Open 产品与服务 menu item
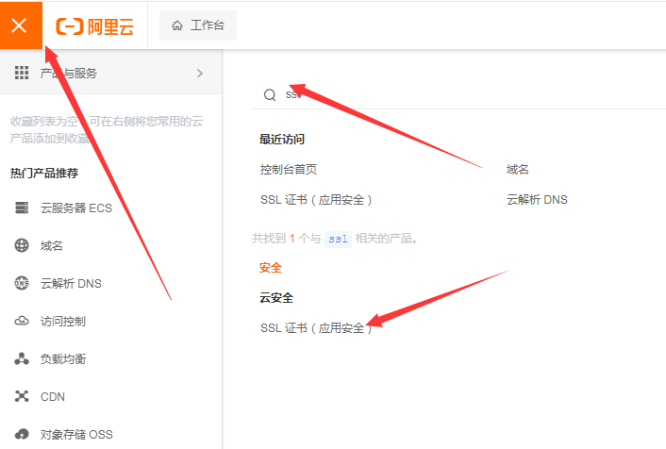This screenshot has width=666, height=449. click(69, 73)
